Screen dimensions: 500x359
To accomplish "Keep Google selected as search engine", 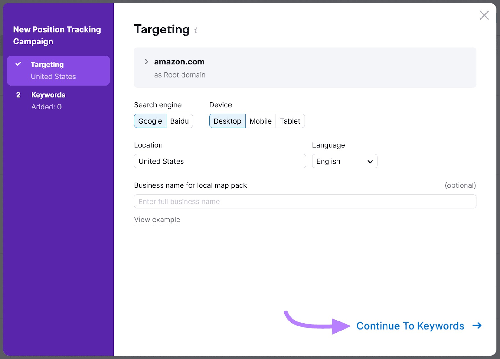I will click(150, 121).
